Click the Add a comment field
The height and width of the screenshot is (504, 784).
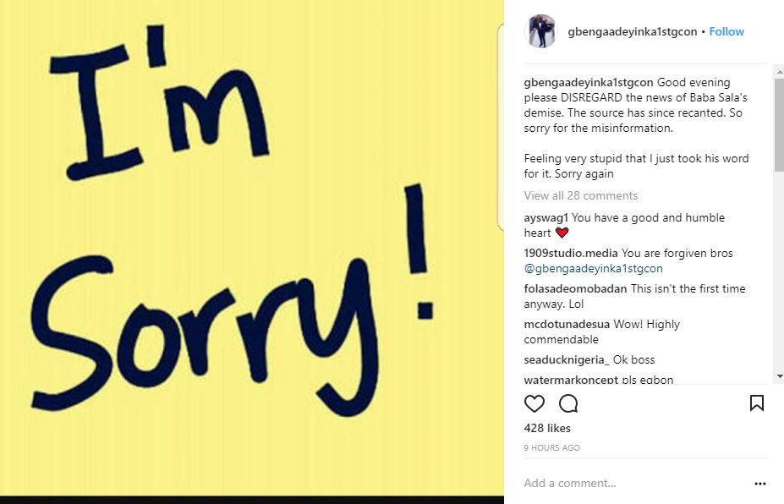[x=635, y=483]
